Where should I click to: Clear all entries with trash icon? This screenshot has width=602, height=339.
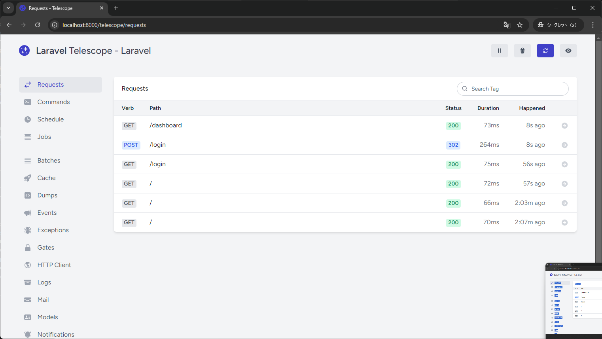click(x=522, y=51)
